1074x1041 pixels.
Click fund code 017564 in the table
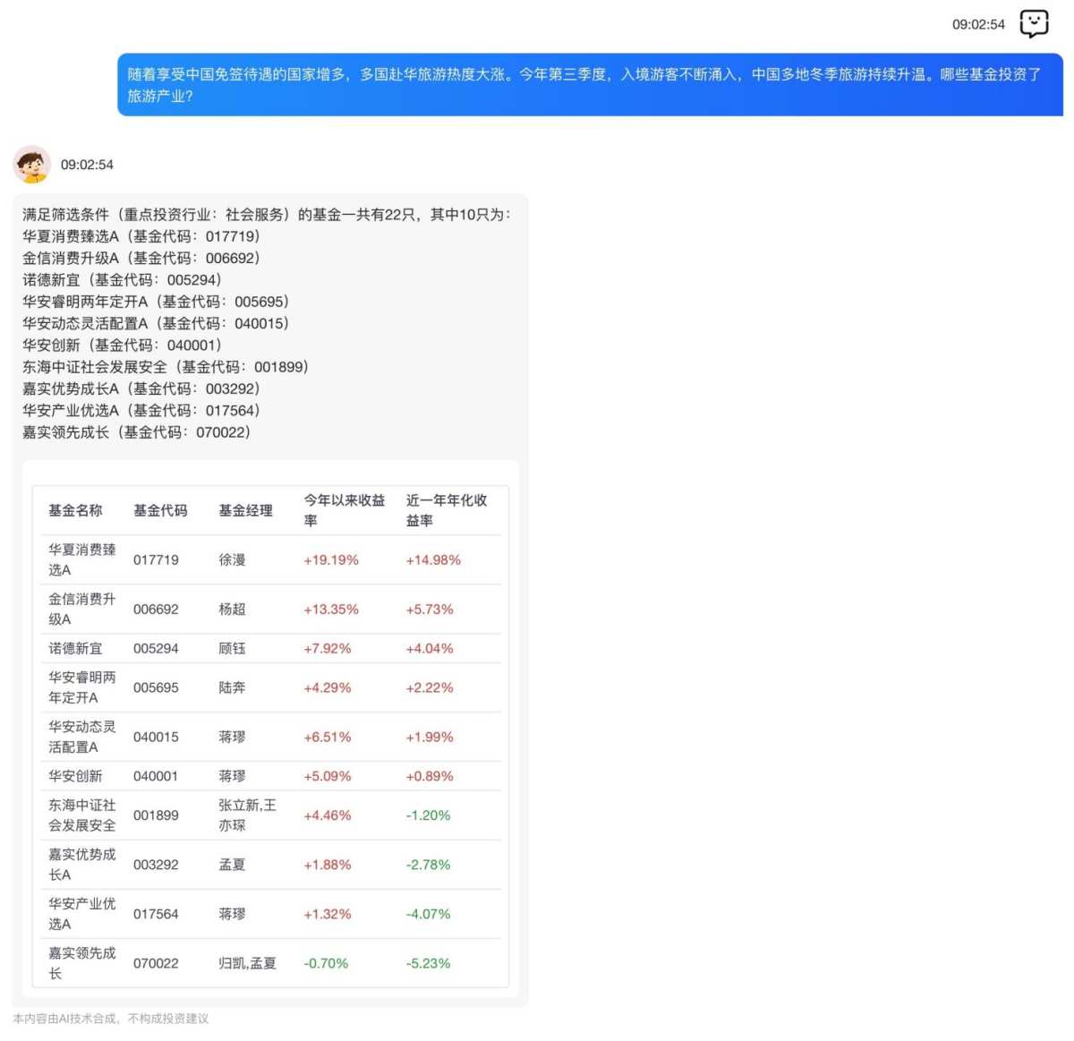pos(156,915)
